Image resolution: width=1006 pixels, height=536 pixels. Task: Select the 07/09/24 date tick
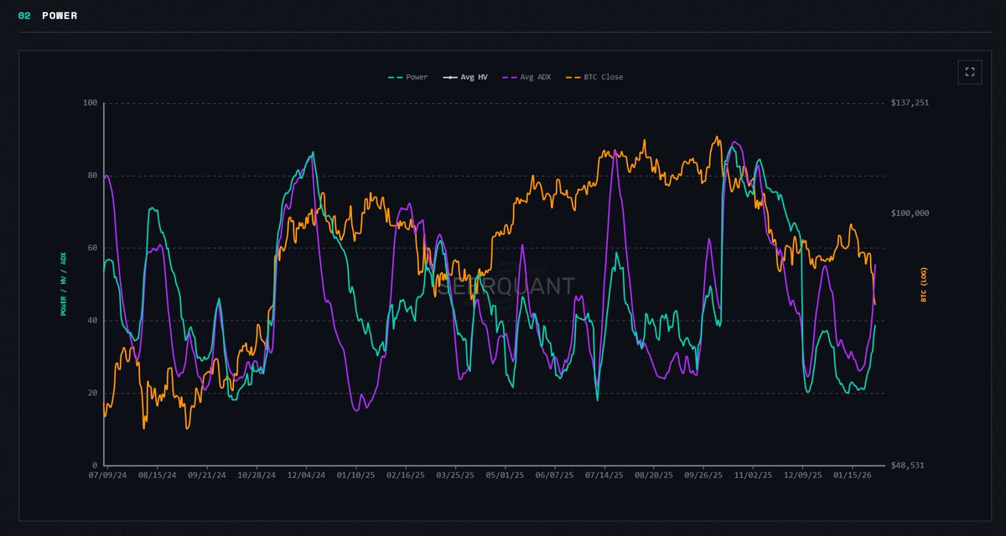(106, 473)
